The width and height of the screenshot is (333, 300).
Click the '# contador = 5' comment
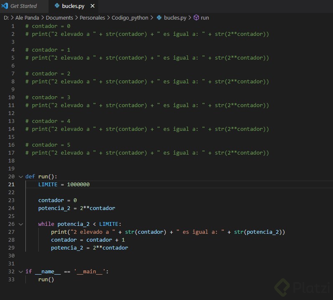[x=48, y=145]
